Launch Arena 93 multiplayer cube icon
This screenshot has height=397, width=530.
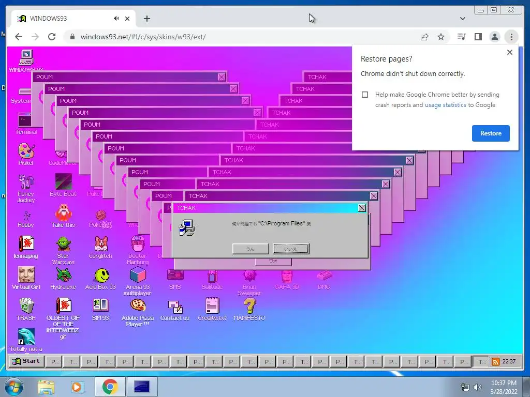pos(138,281)
